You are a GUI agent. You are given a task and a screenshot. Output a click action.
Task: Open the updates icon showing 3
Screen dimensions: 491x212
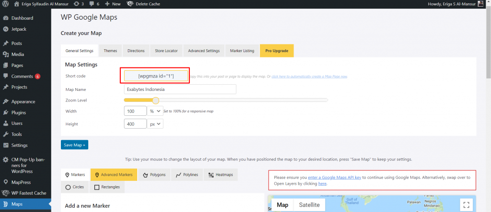[x=76, y=4]
